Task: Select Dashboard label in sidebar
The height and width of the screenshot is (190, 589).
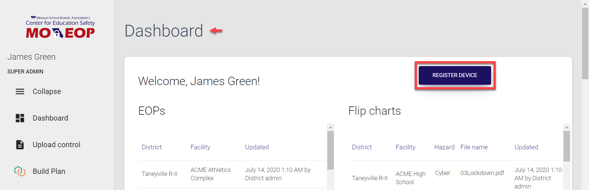Action: [x=50, y=118]
